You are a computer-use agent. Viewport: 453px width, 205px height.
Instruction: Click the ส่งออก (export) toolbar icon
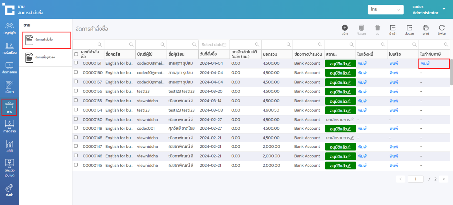click(x=409, y=28)
